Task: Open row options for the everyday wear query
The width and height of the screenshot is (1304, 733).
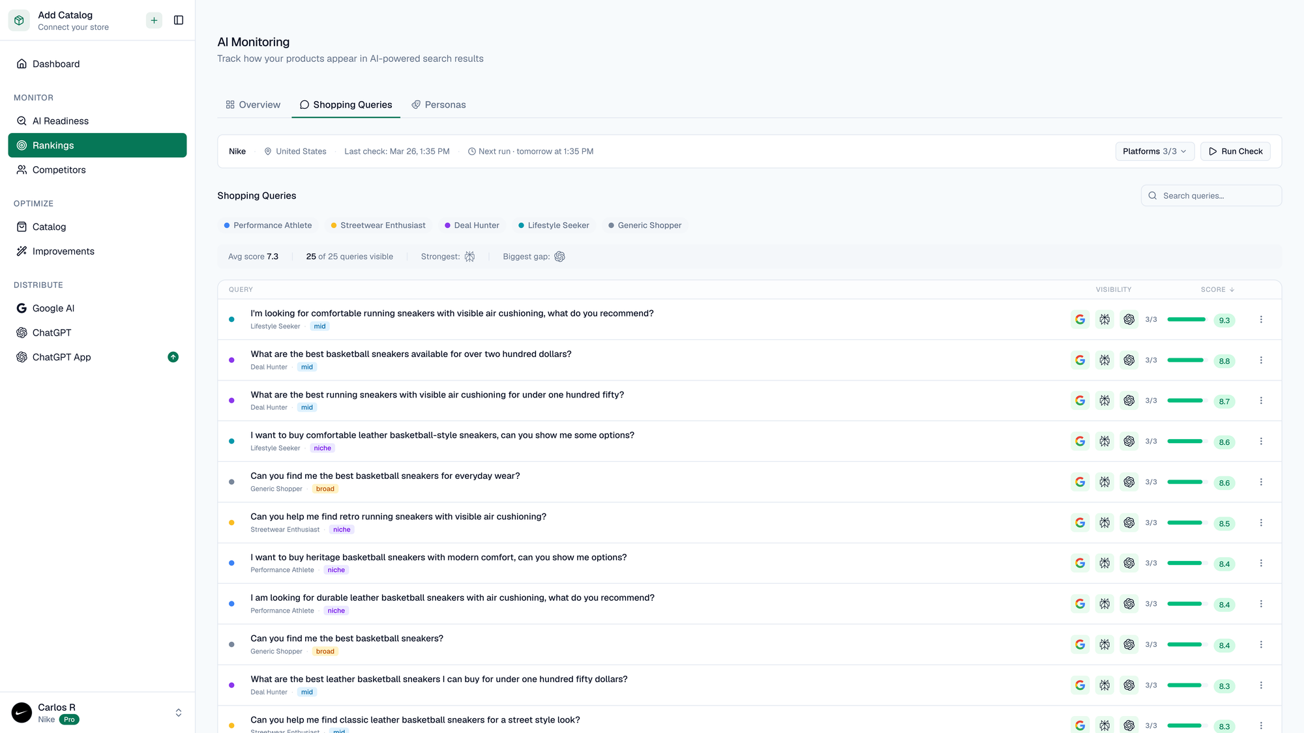Action: point(1261,482)
